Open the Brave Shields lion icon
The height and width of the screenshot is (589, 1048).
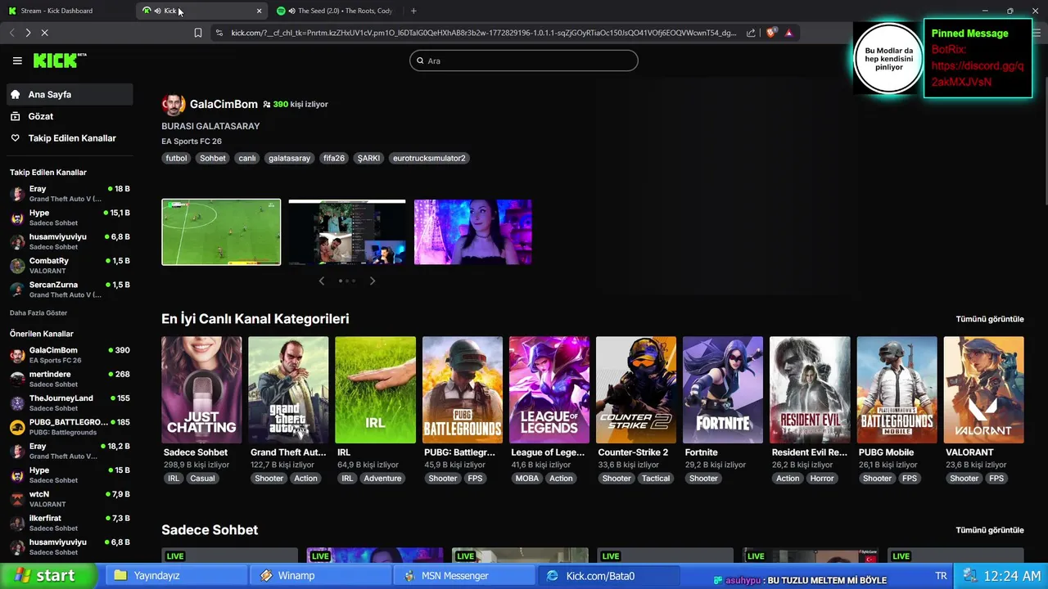[x=770, y=33]
